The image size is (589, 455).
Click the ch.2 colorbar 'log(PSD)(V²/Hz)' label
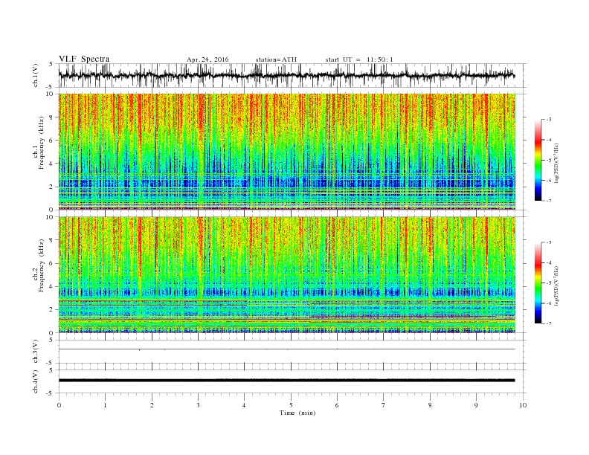(x=557, y=285)
